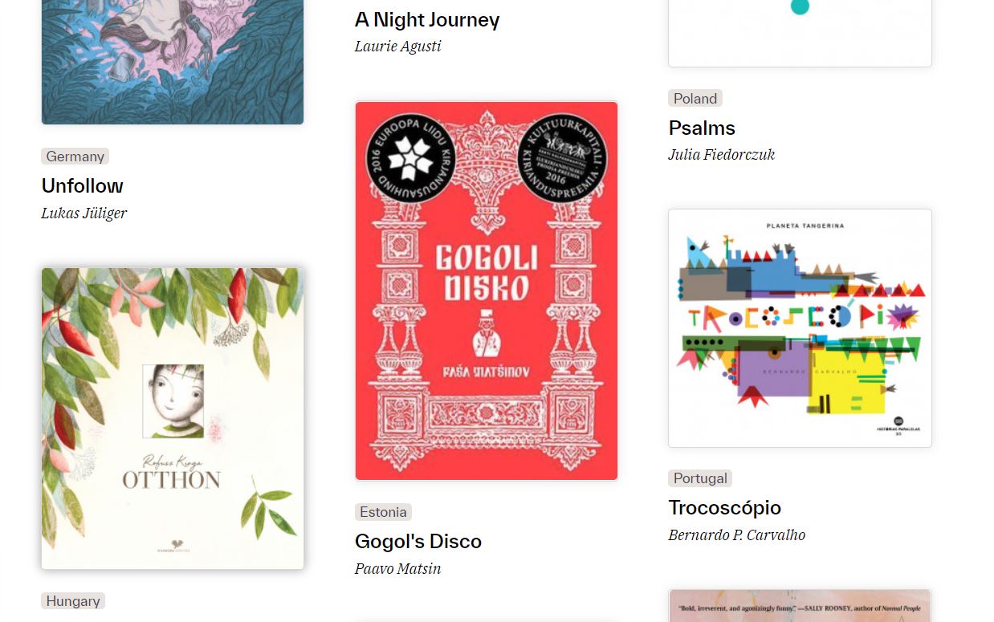Viewport: 994px width, 622px height.
Task: Open the Unfollow title link
Action: (83, 186)
